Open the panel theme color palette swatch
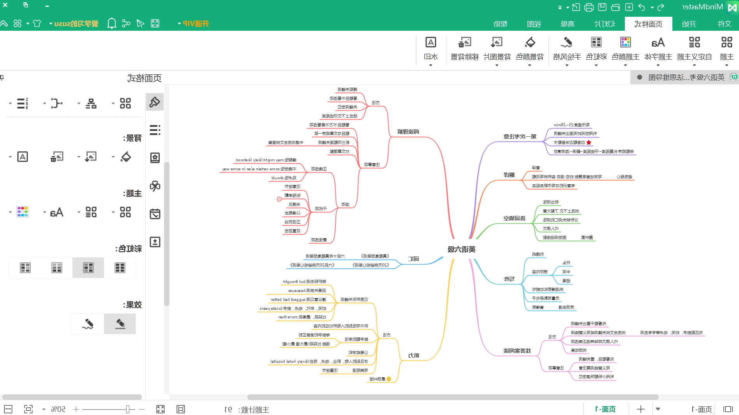The height and width of the screenshot is (415, 739). coord(23,212)
